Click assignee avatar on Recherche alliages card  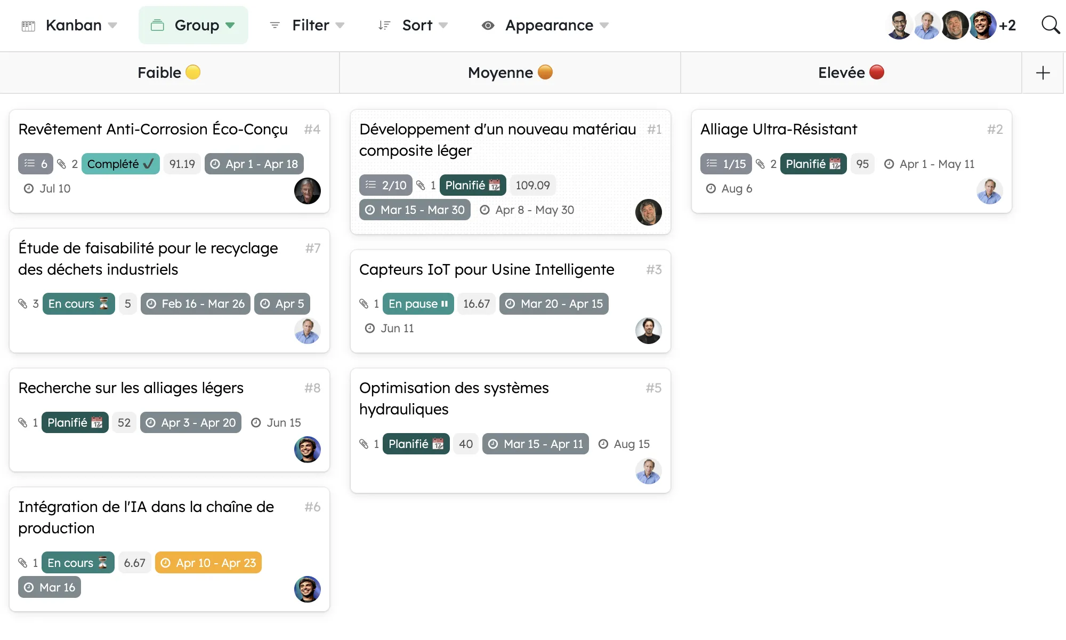(x=308, y=450)
